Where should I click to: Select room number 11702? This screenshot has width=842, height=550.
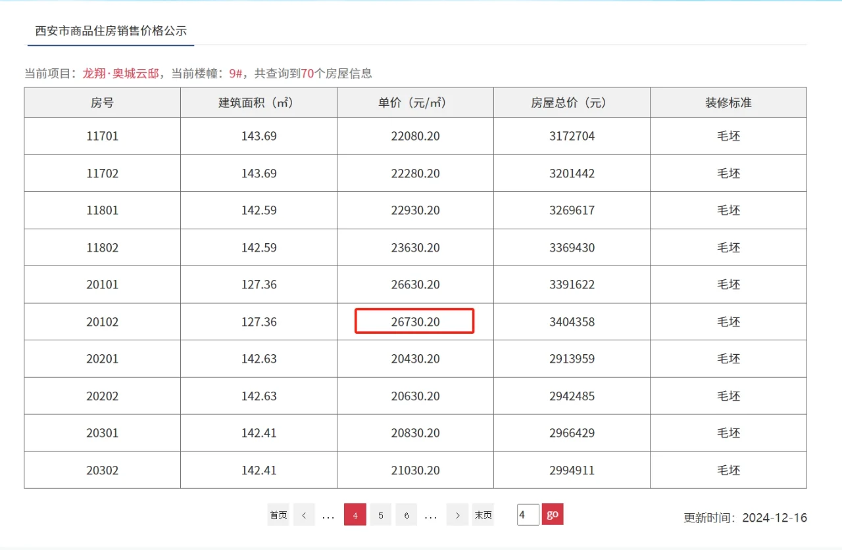[x=102, y=173]
